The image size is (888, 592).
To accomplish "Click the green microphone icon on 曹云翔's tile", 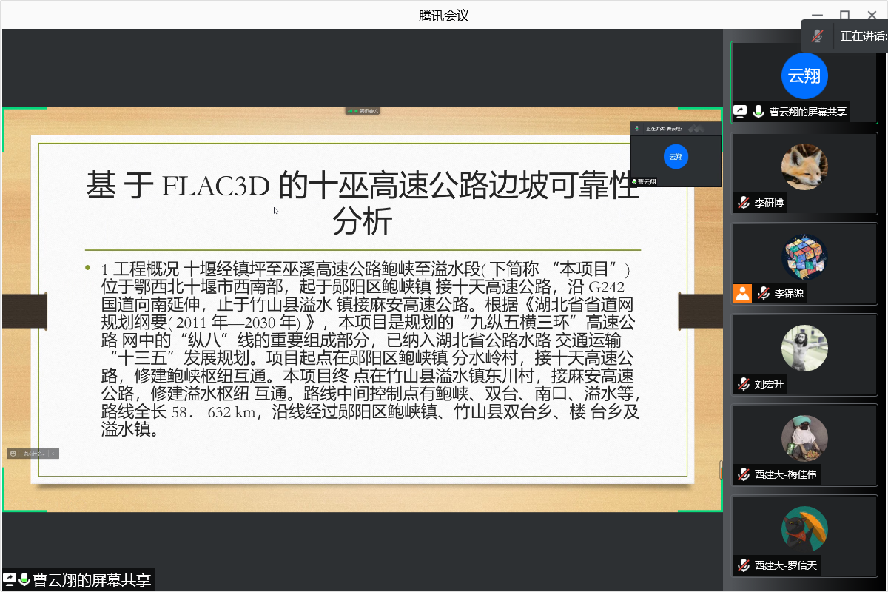I will (x=758, y=112).
